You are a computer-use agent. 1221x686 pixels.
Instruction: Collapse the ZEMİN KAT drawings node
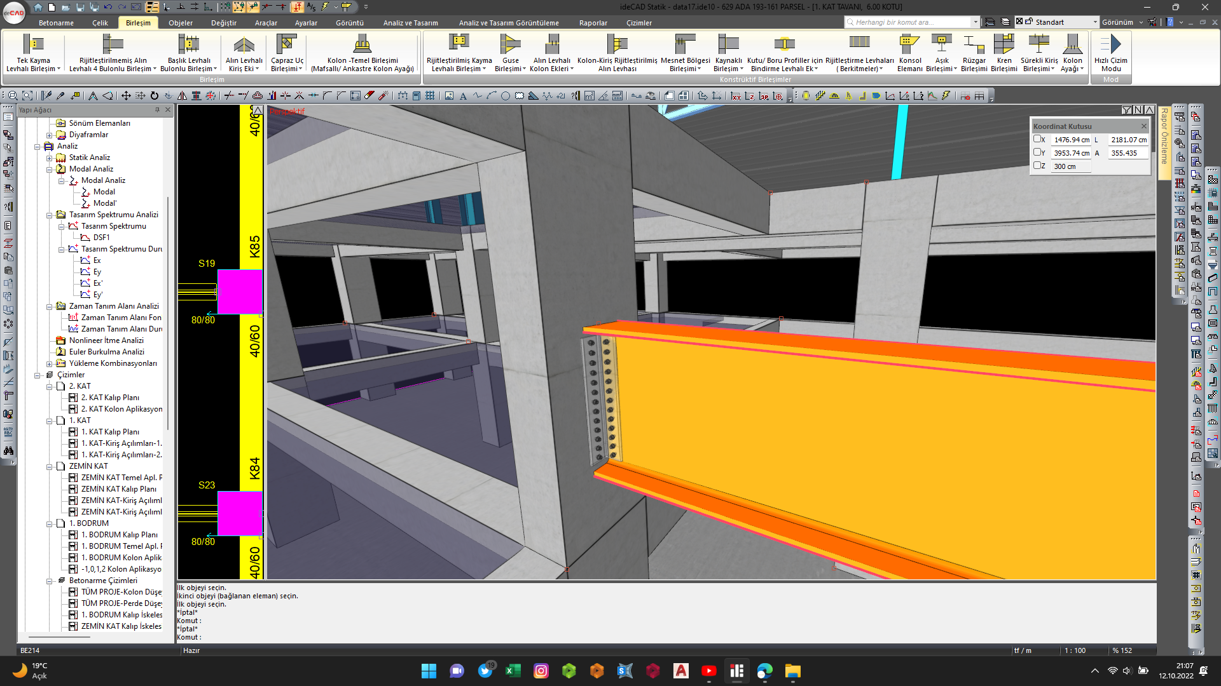point(49,467)
